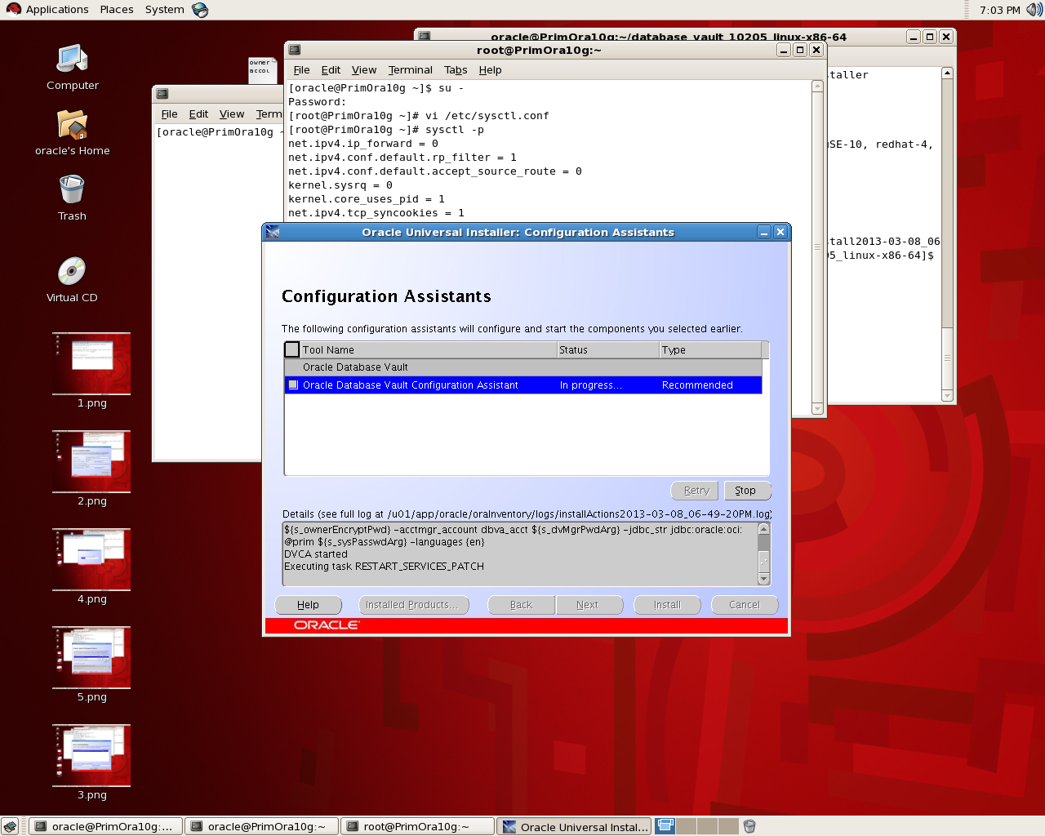Screen dimensions: 1045x836
Task: Toggle the Tool Name header checkbox
Action: pos(291,349)
